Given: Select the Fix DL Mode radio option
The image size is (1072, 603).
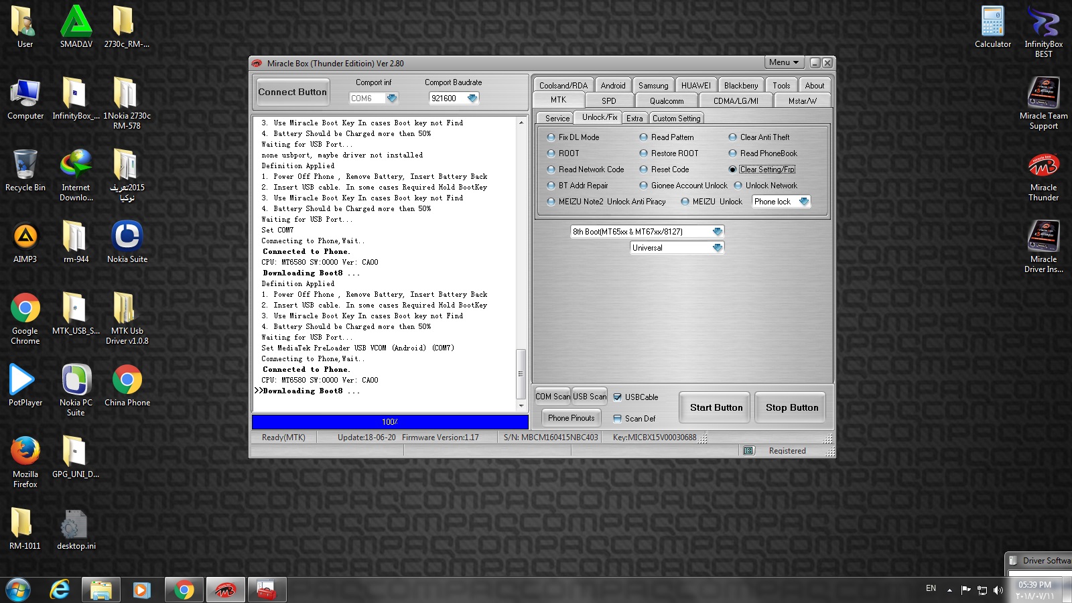Looking at the screenshot, I should coord(573,137).
